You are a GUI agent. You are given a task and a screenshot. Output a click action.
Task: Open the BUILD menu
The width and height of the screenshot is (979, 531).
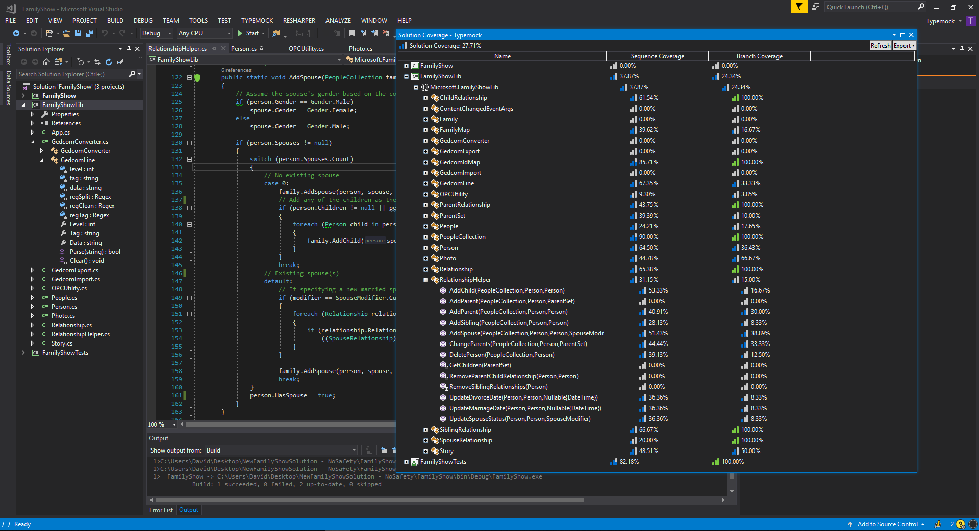pyautogui.click(x=115, y=21)
